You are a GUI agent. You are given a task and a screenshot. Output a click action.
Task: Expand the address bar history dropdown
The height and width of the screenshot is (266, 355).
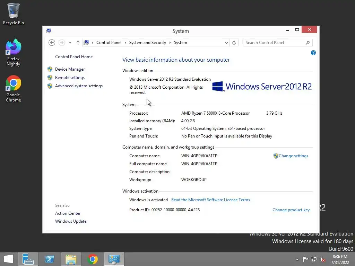pyautogui.click(x=226, y=43)
